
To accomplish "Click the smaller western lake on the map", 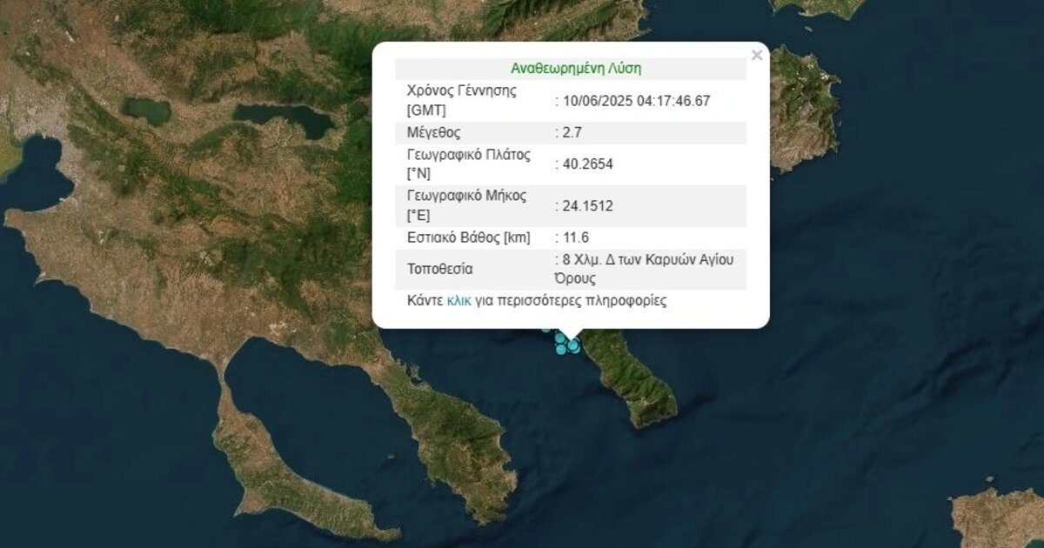I will tap(146, 109).
